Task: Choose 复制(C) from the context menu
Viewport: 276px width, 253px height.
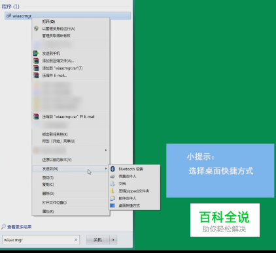Action: pos(48,185)
